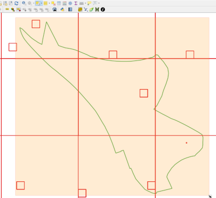
Task: Choose the Select Features by area tool
Action: point(38,3)
